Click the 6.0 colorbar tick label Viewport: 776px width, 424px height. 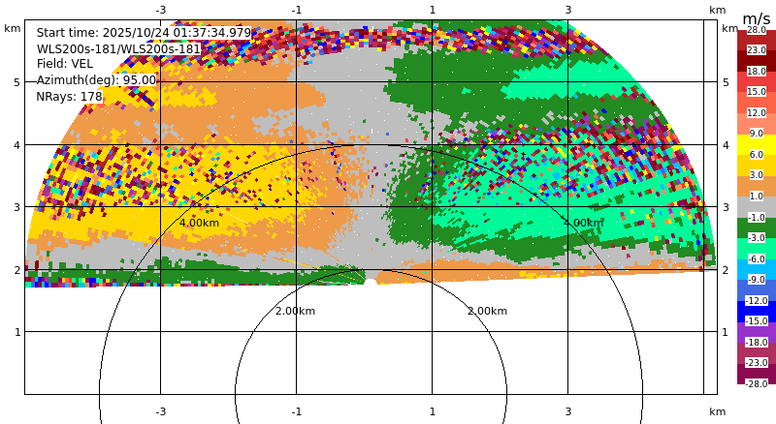(x=757, y=154)
